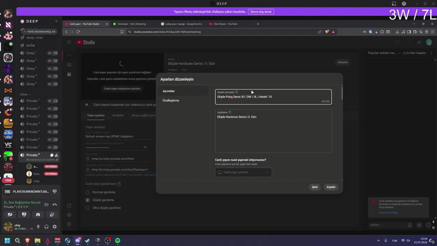Disconnect from voice using hang-up icon

55,204
